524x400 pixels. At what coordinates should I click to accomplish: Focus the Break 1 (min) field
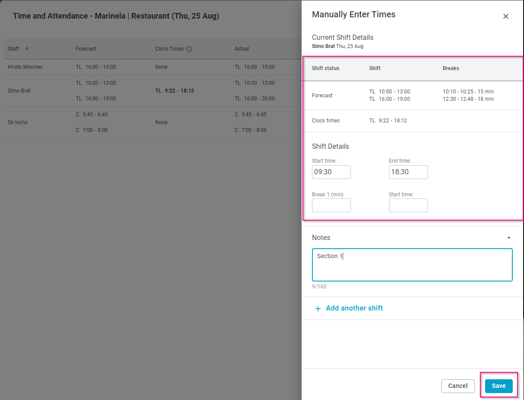tap(331, 205)
